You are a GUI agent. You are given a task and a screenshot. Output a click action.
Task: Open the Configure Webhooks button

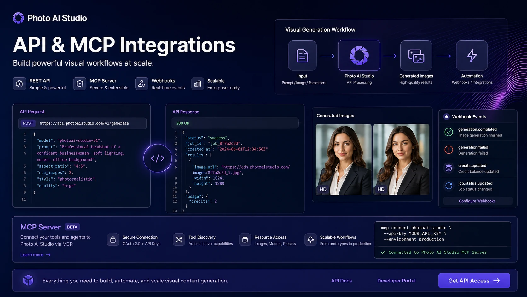[477, 201]
